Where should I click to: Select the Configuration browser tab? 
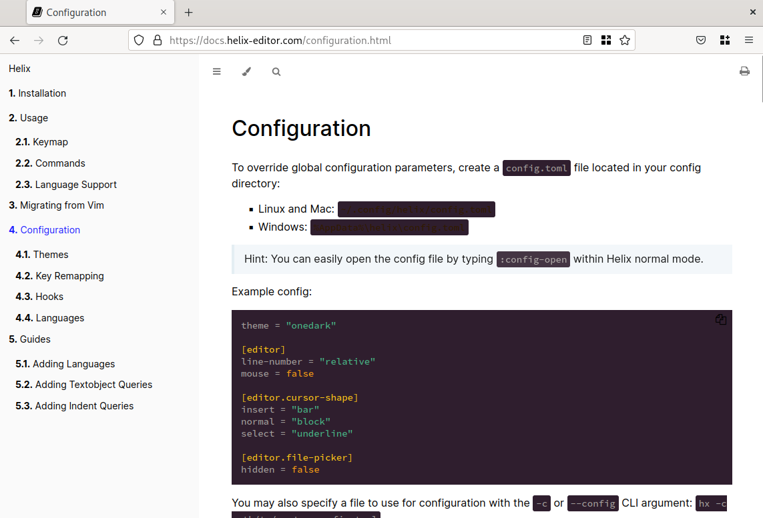(99, 13)
